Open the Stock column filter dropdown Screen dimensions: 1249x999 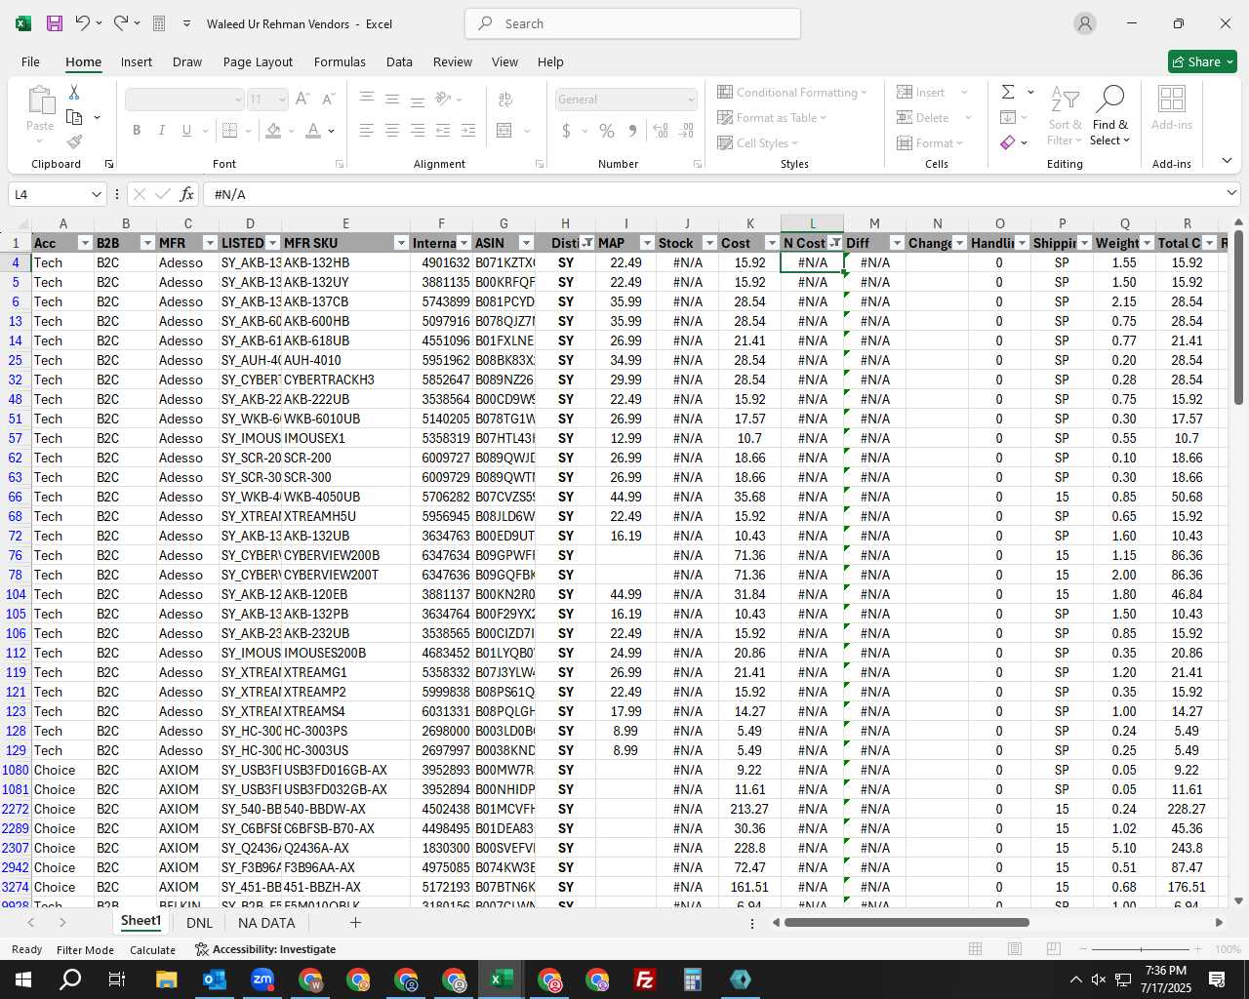tap(709, 243)
